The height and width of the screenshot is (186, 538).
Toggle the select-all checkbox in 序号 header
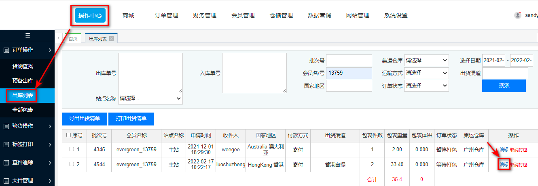[x=68, y=135]
